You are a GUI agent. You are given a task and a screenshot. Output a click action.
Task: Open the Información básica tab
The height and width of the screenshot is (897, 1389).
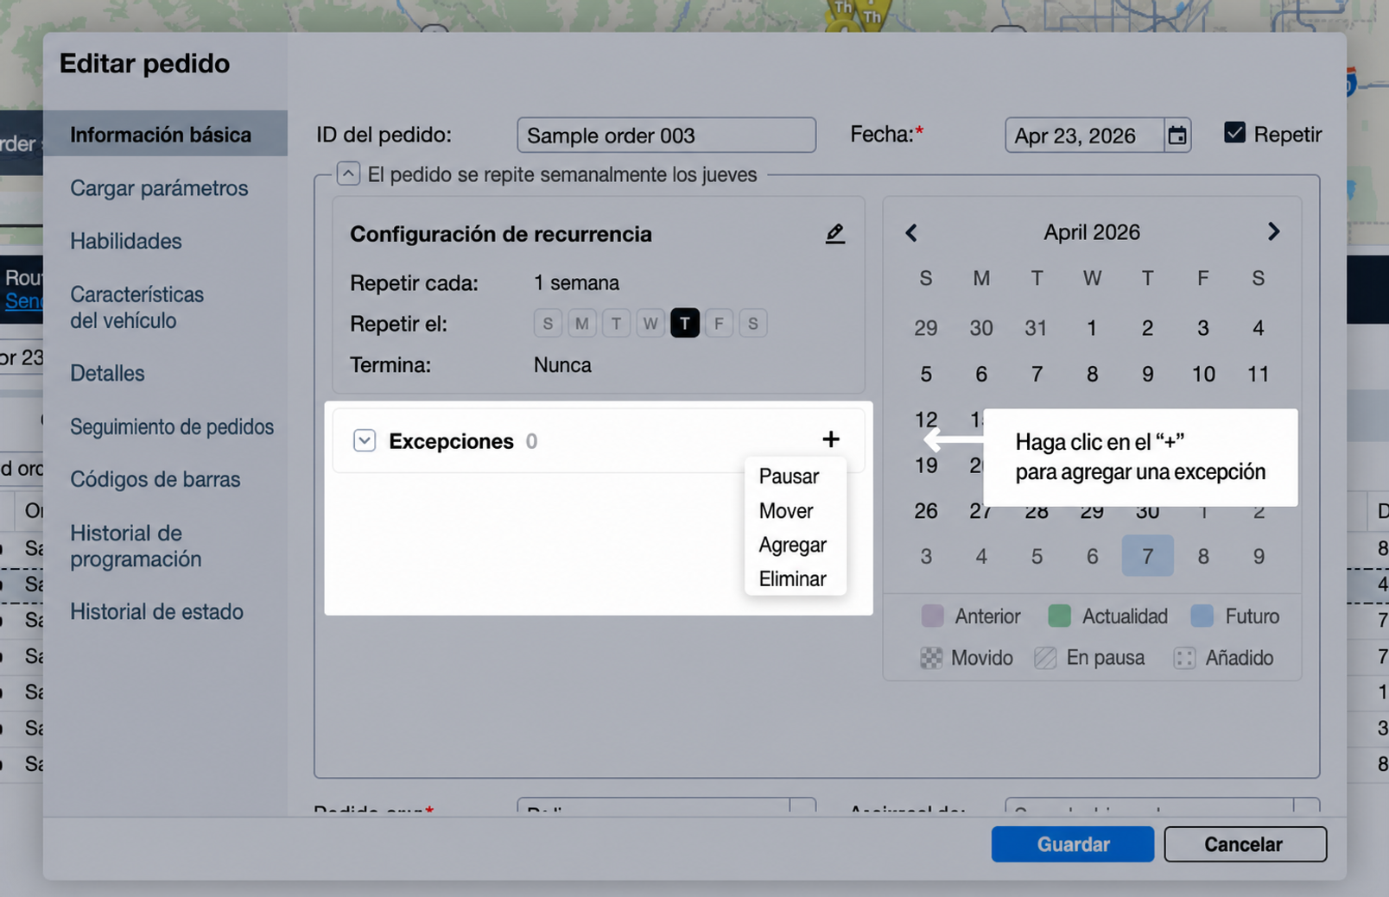point(165,135)
